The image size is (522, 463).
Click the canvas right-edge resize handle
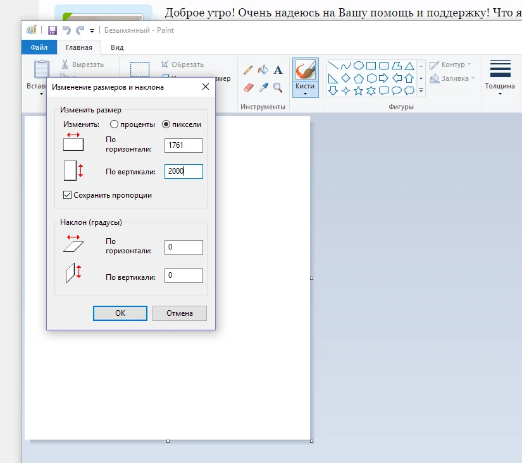(311, 278)
